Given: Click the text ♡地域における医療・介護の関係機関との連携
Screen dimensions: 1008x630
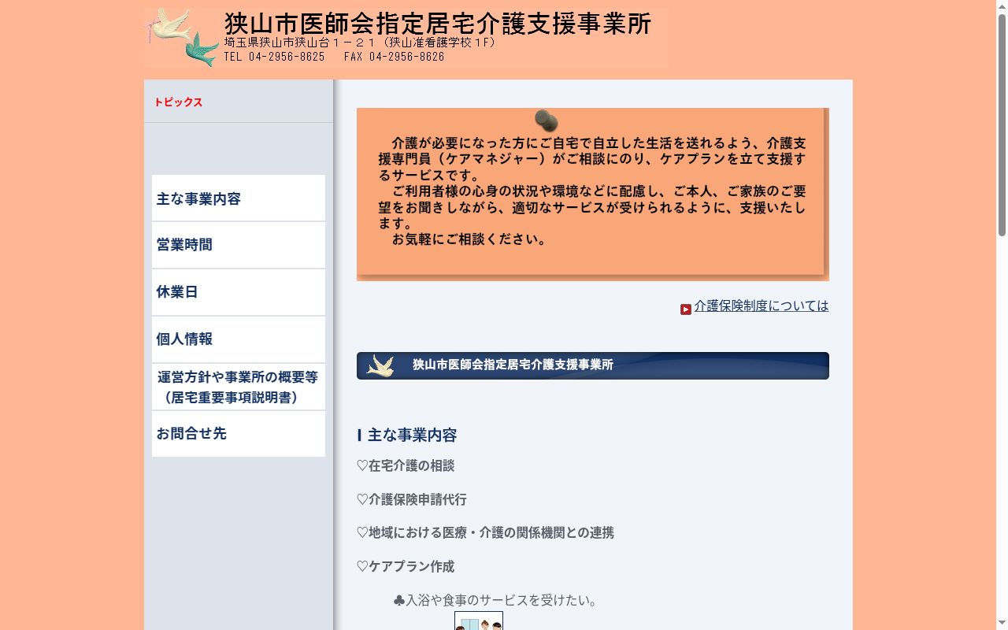Looking at the screenshot, I should (x=485, y=533).
